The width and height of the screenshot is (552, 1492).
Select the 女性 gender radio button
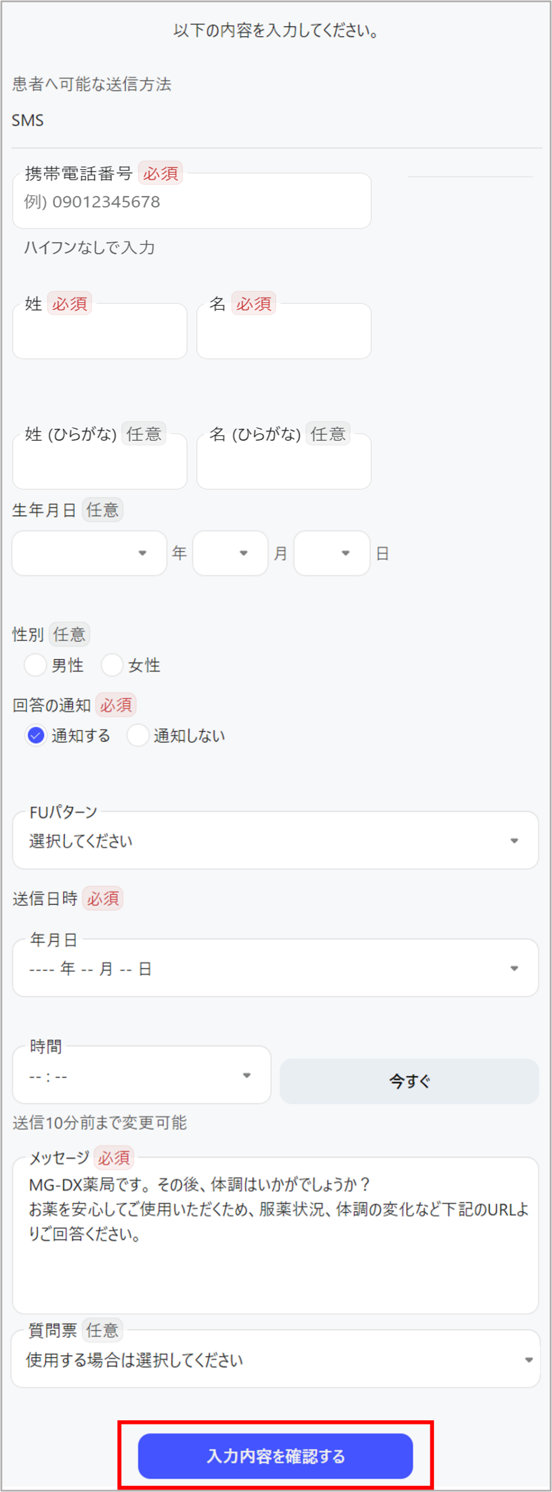coord(112,665)
